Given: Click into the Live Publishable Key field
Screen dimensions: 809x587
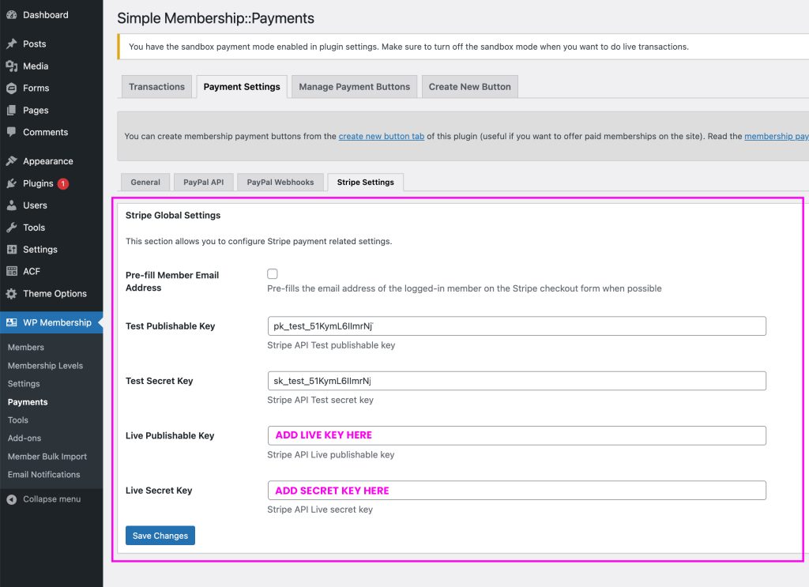Looking at the screenshot, I should (517, 435).
